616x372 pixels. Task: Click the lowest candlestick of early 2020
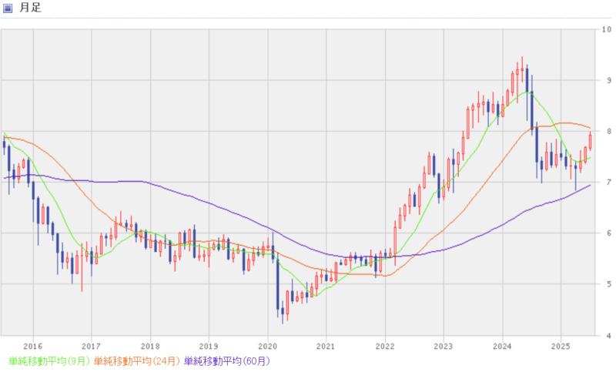[x=283, y=311]
